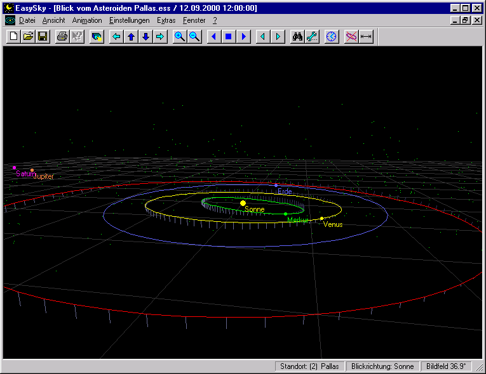Play animation backward
This screenshot has height=374, width=486.
click(213, 37)
